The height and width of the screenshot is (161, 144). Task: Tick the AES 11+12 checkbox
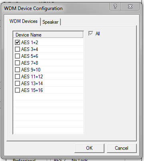pyautogui.click(x=17, y=77)
